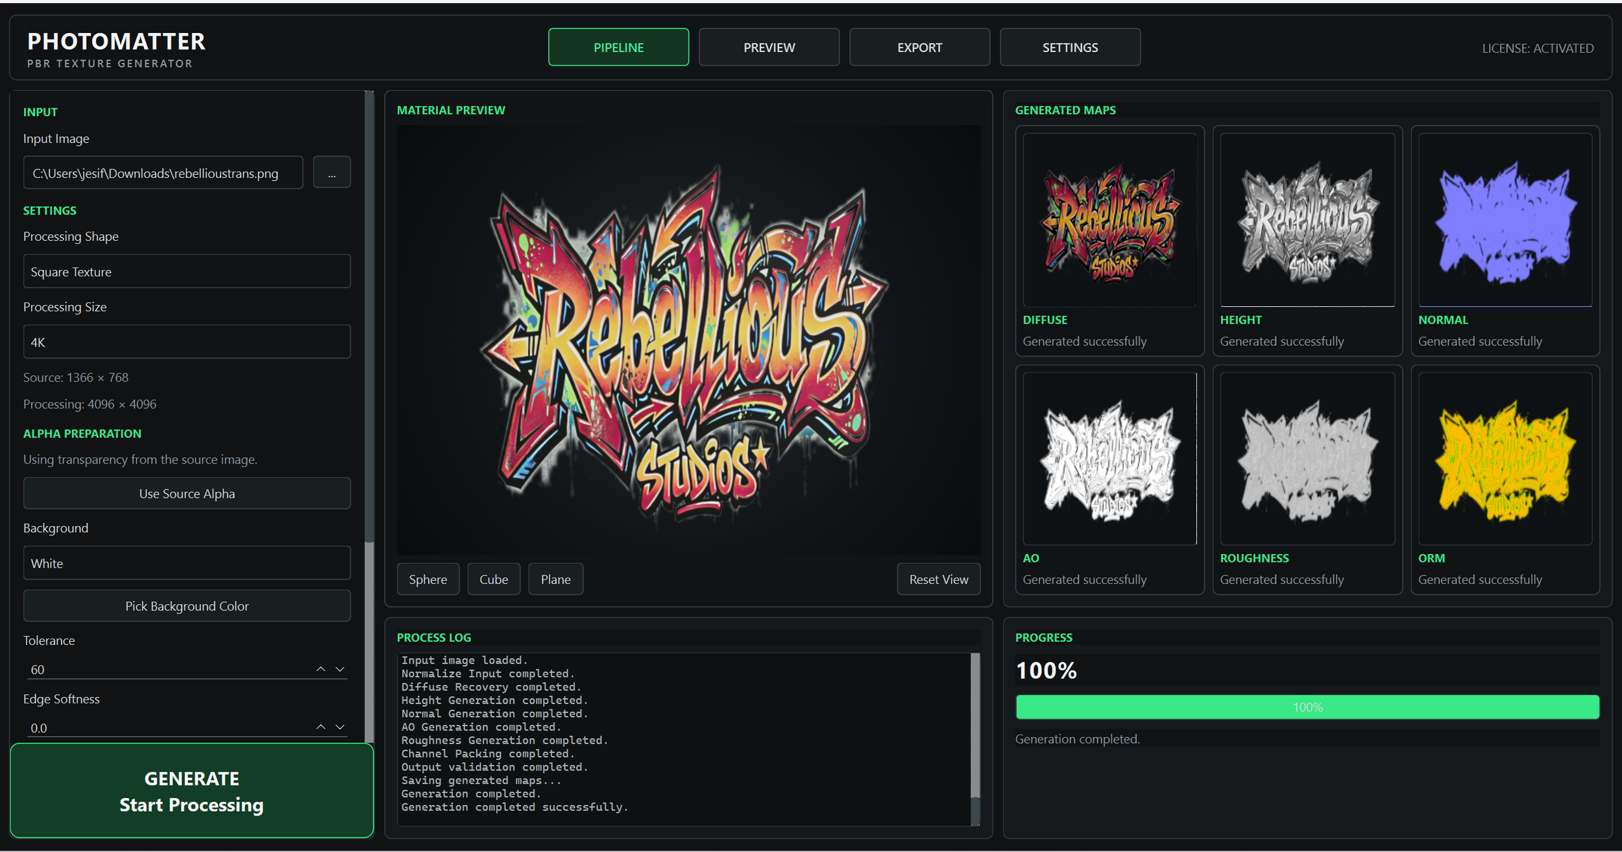Screen dimensions: 1622x852
Task: Click 'Output validation completed.' log line
Action: click(x=494, y=767)
